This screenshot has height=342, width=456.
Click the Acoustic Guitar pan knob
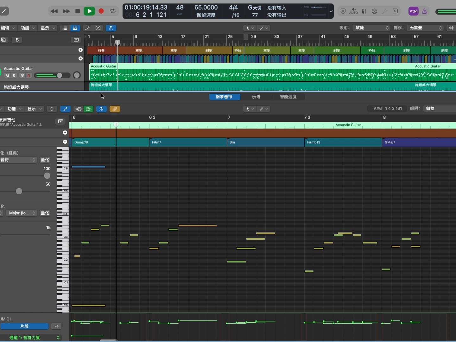tap(77, 75)
